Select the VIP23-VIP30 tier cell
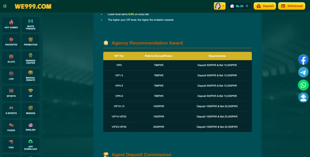The width and height of the screenshot is (310, 157). [119, 127]
